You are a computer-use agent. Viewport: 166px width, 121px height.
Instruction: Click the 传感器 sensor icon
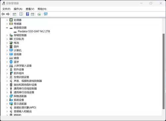click(11, 24)
